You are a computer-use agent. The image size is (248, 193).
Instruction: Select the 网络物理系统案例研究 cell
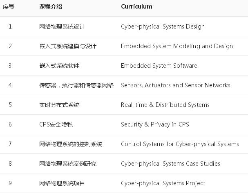(68, 164)
